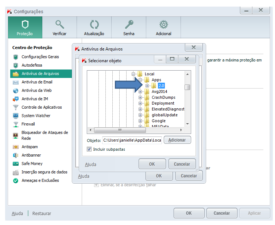Click the horizontal scrollbar thumb in tree
The width and height of the screenshot is (275, 225).
point(120,130)
